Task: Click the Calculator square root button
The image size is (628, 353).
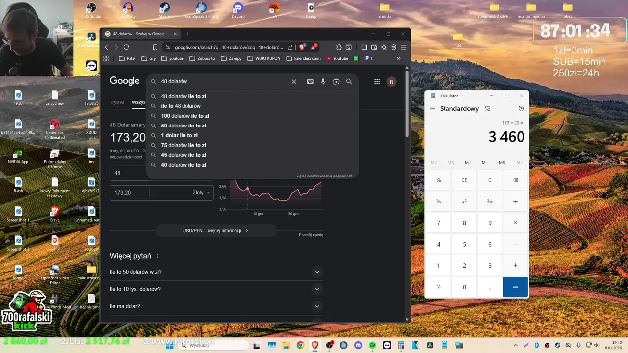Action: [x=490, y=202]
